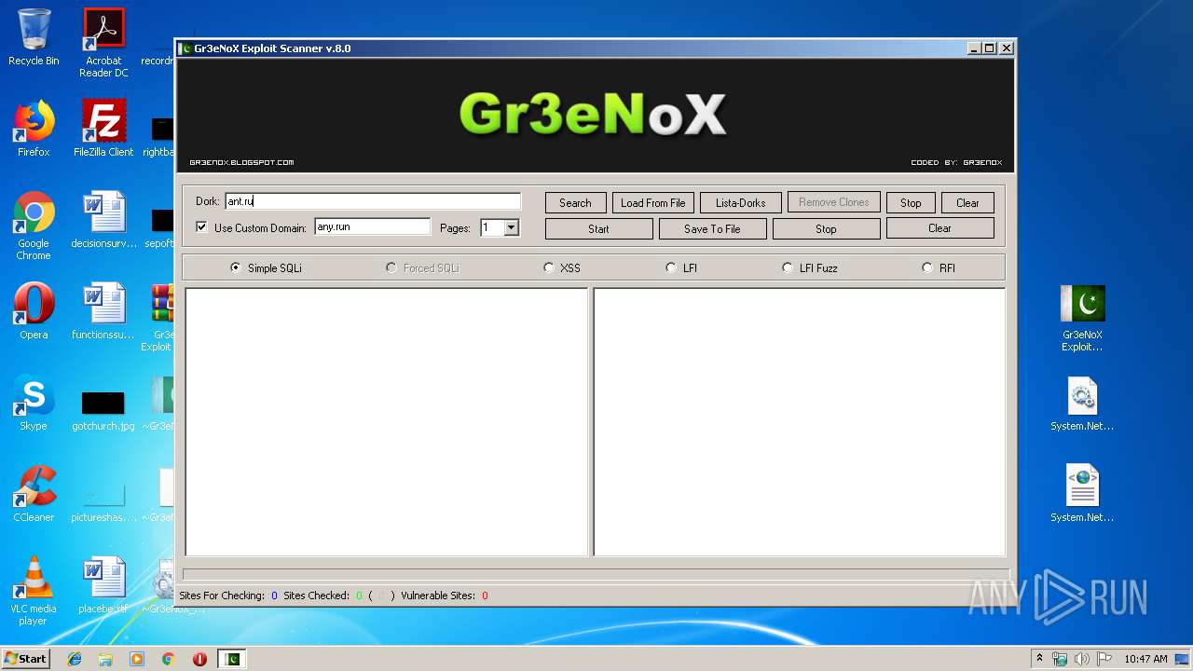The image size is (1193, 671).
Task: Click Save To File button
Action: (712, 228)
